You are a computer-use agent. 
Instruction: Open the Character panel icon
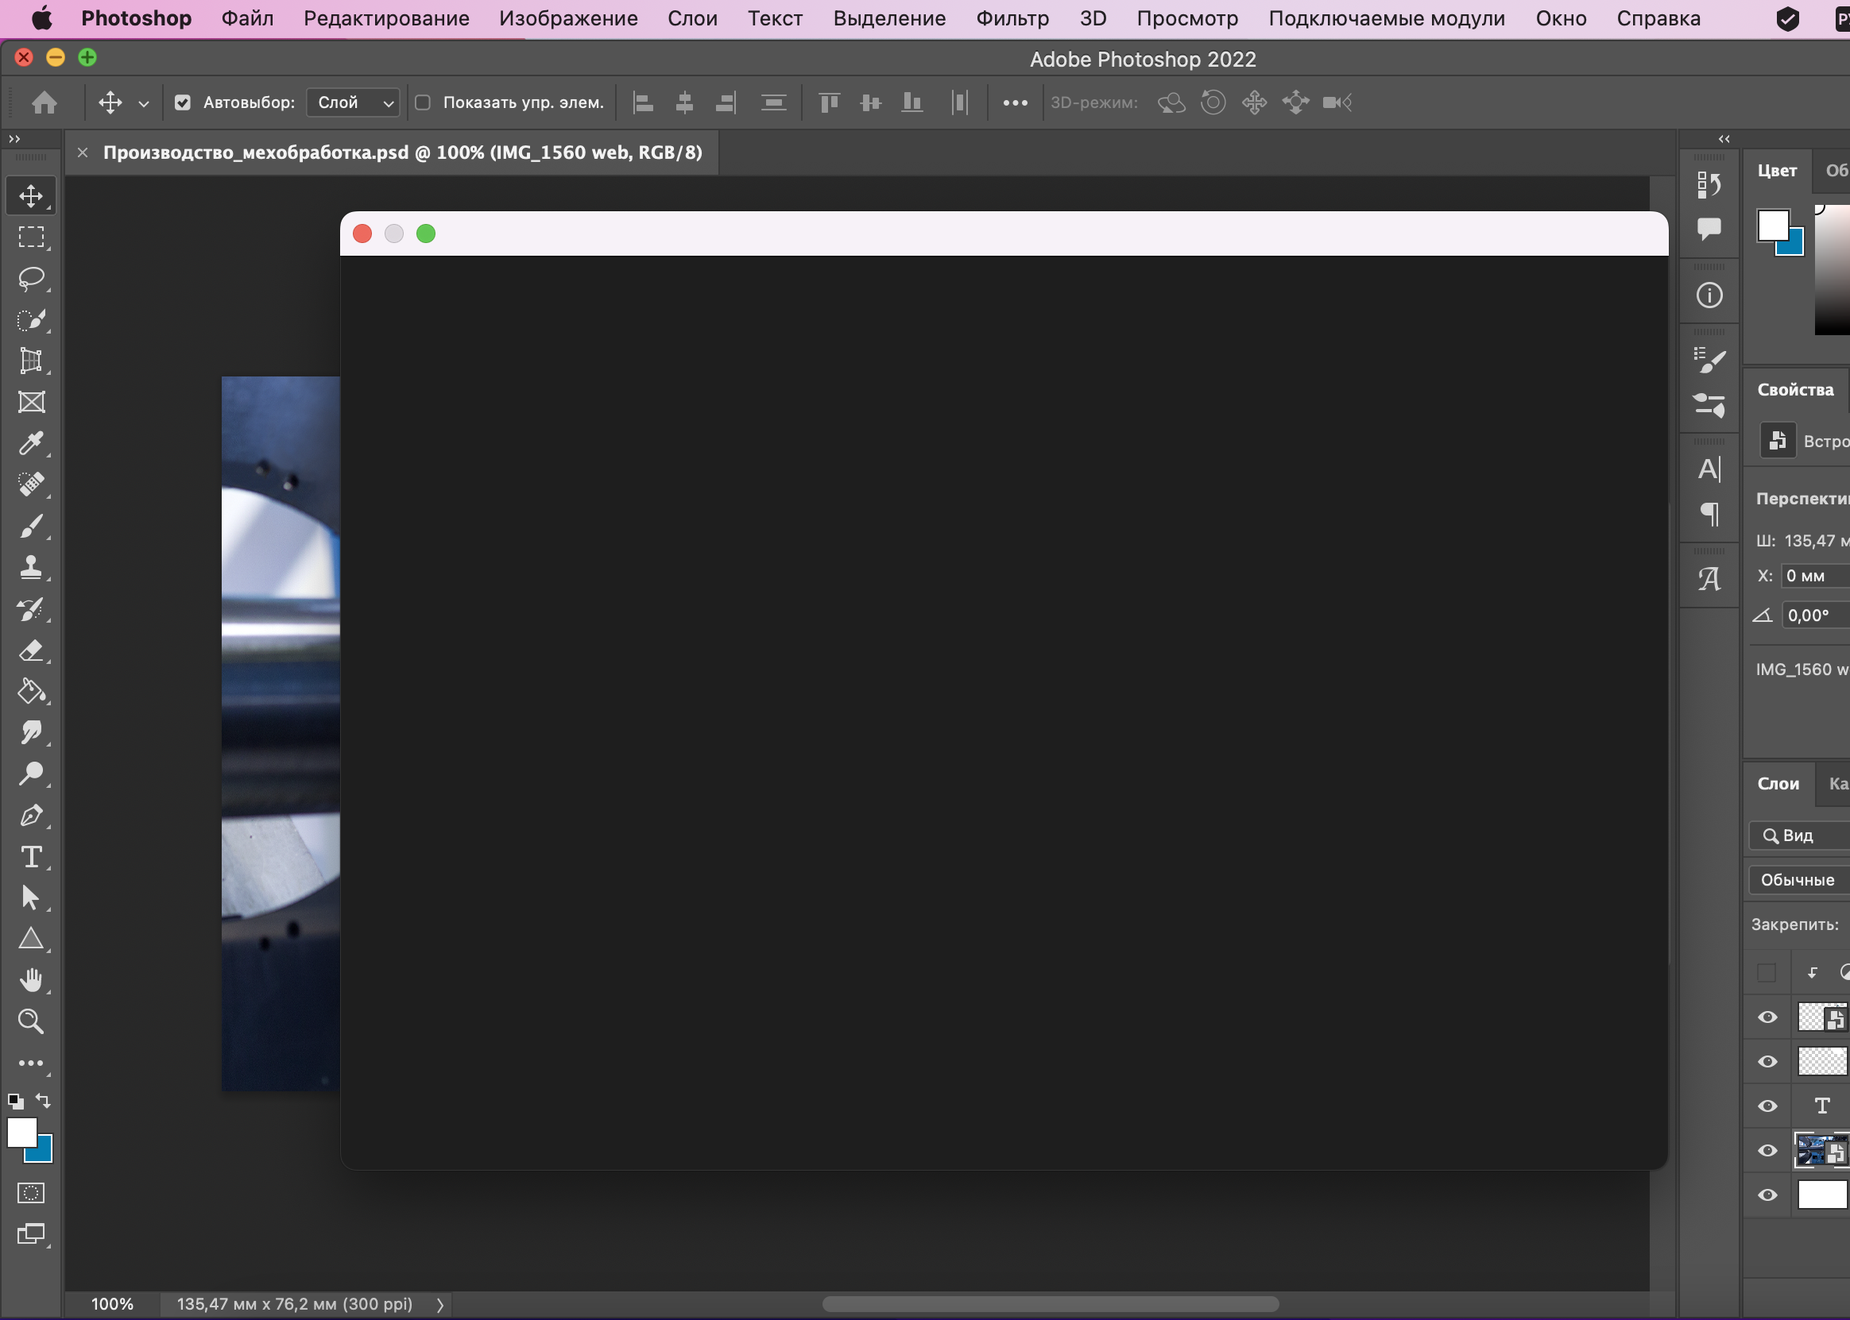[x=1709, y=469]
